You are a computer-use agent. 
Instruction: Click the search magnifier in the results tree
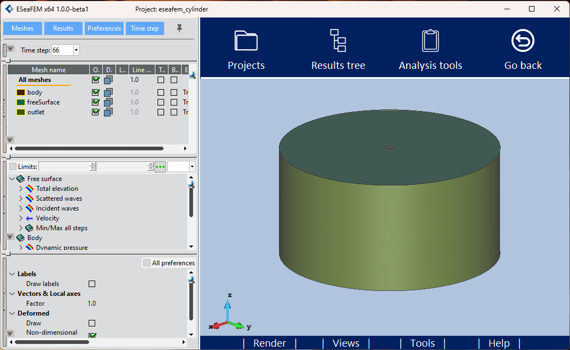coord(191,185)
